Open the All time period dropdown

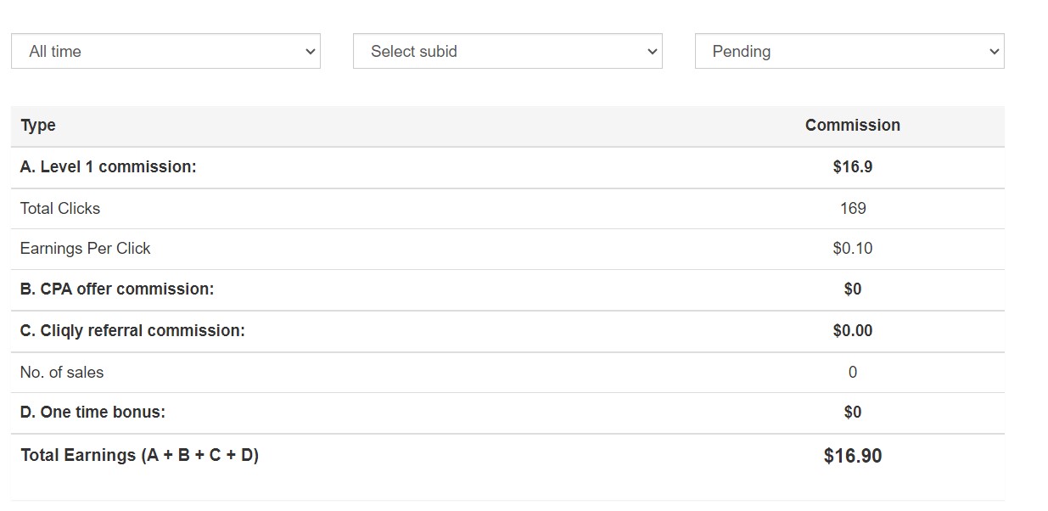coord(165,51)
